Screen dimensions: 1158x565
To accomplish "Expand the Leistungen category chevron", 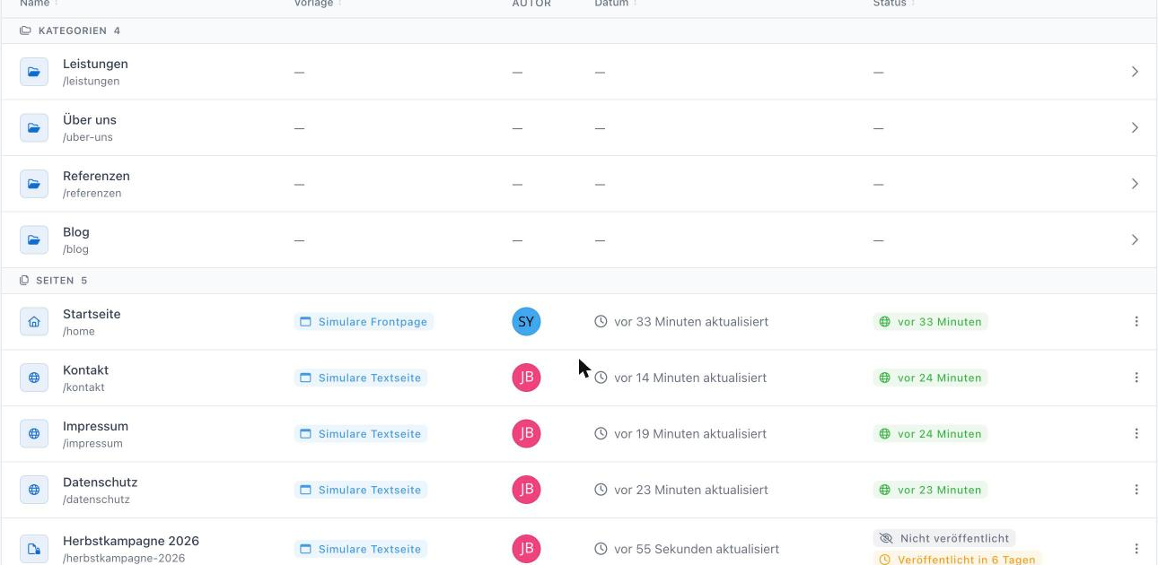I will (1135, 72).
